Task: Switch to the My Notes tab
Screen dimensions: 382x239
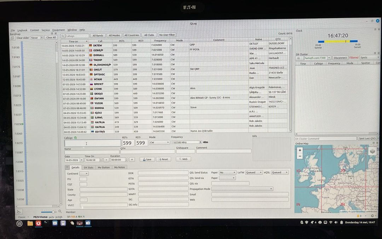Action: click(120, 167)
